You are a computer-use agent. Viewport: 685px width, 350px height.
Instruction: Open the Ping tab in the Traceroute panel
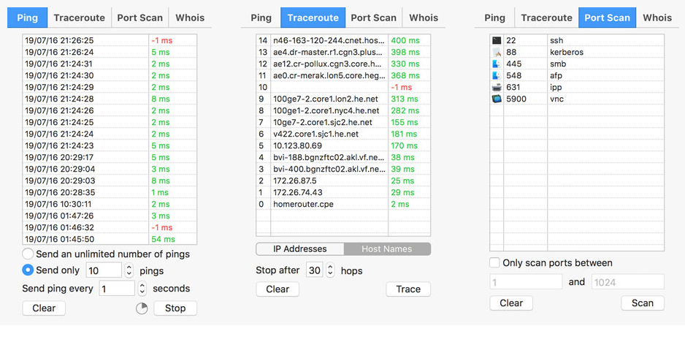pos(261,18)
